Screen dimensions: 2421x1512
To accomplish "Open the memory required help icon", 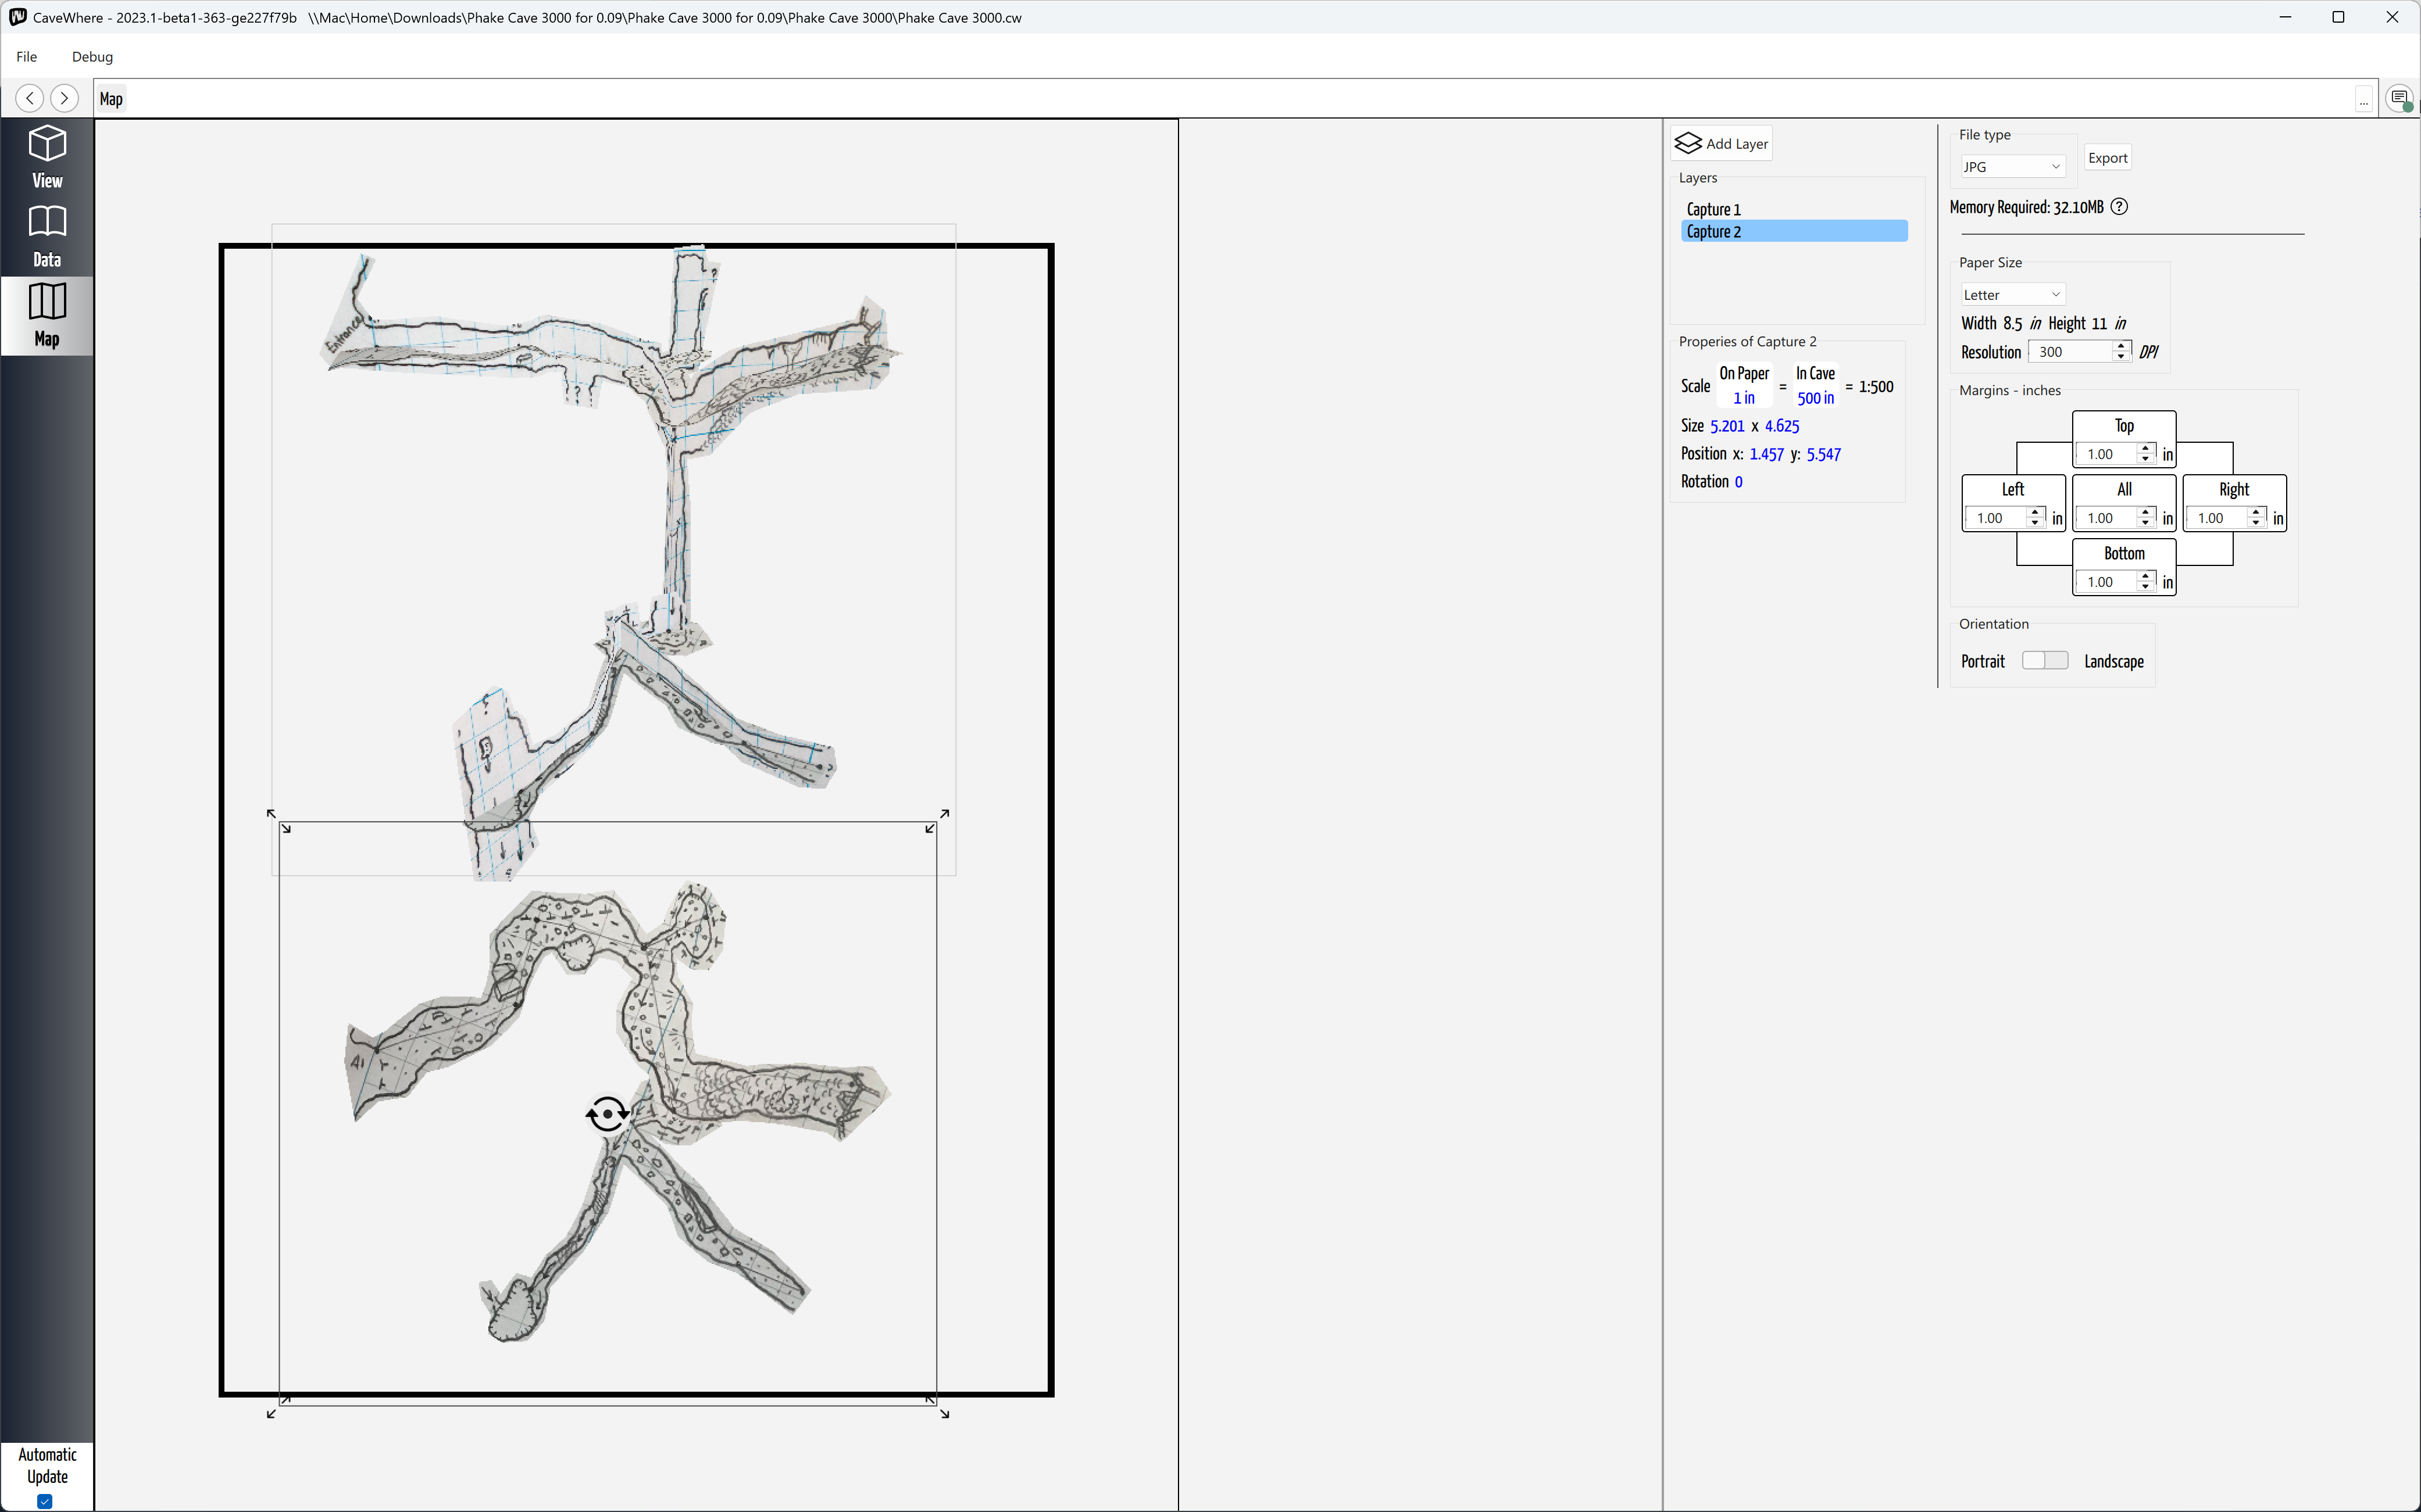I will (2119, 207).
